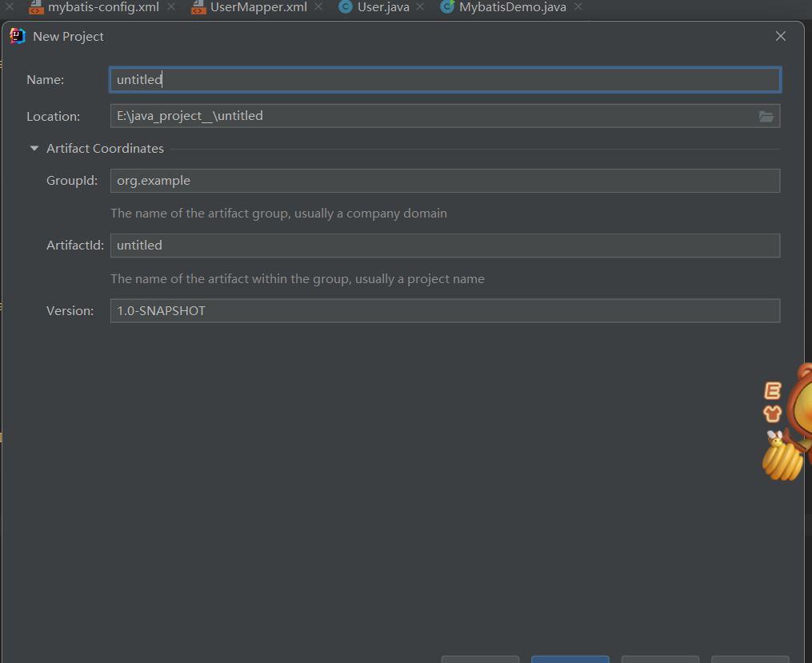
Task: Click the Version input field
Action: point(445,310)
